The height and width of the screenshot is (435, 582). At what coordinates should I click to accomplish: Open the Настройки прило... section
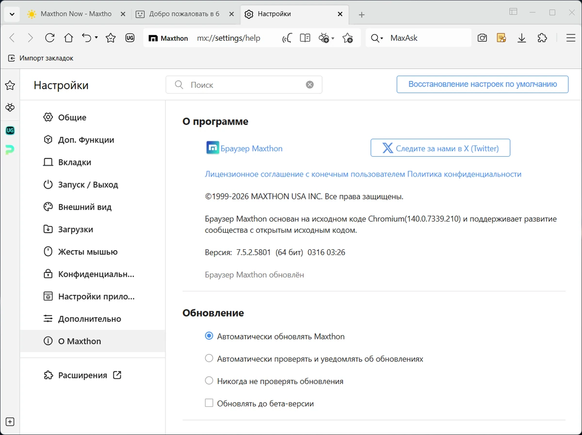click(93, 296)
